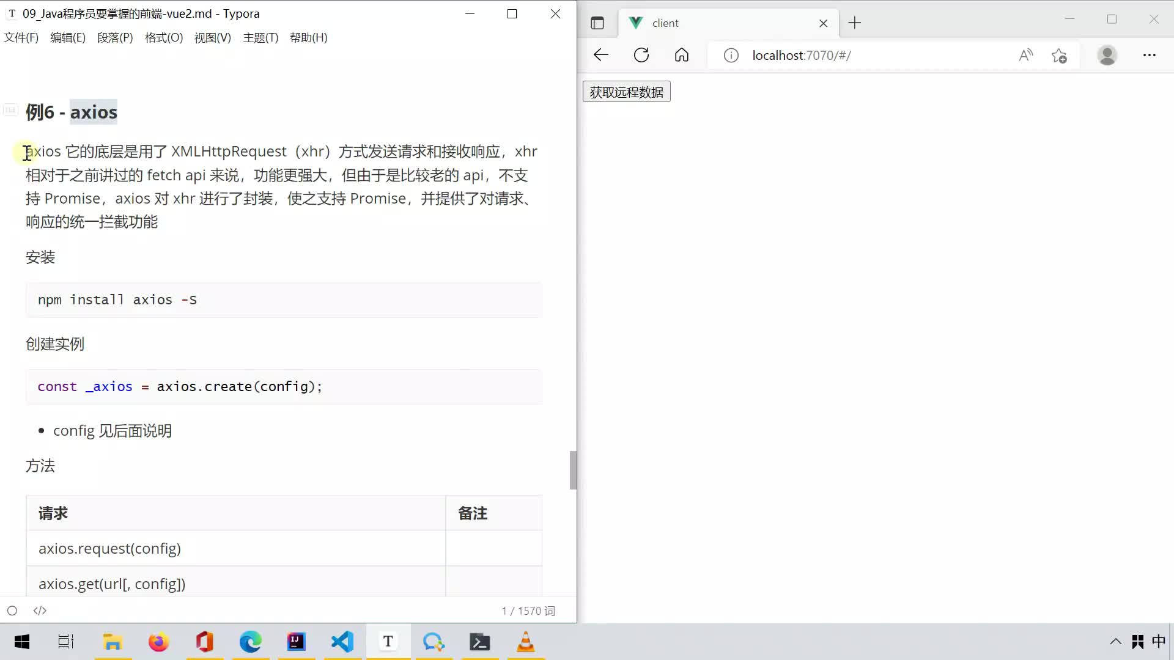Open browser settings and more menu
1174x660 pixels.
[1150, 56]
